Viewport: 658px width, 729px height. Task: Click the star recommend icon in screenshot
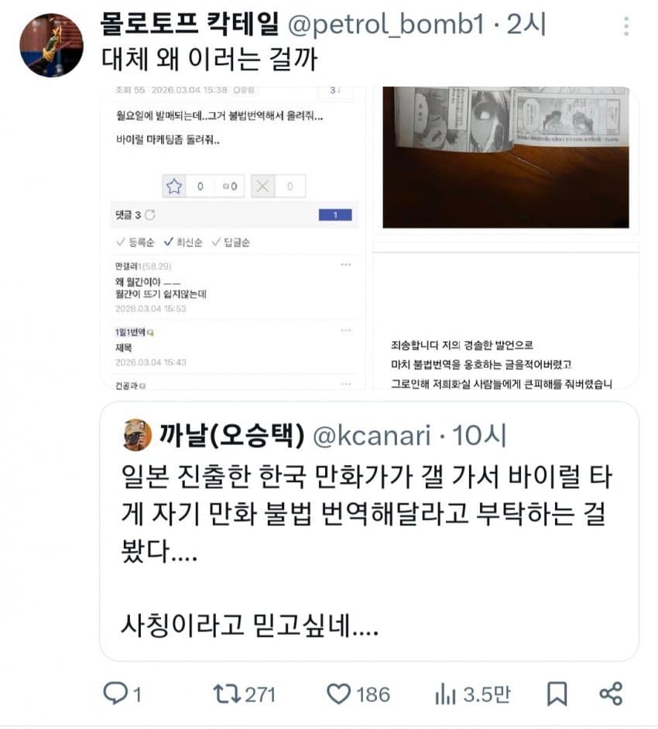(x=174, y=187)
